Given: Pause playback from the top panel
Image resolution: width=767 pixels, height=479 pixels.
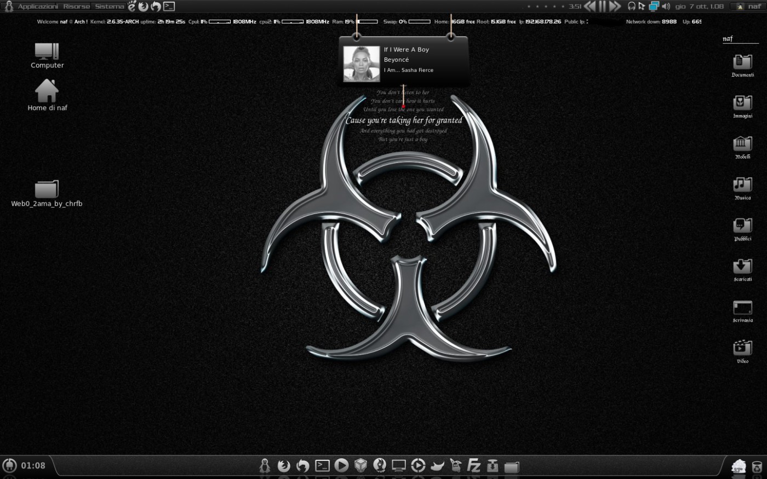Looking at the screenshot, I should click(x=603, y=7).
